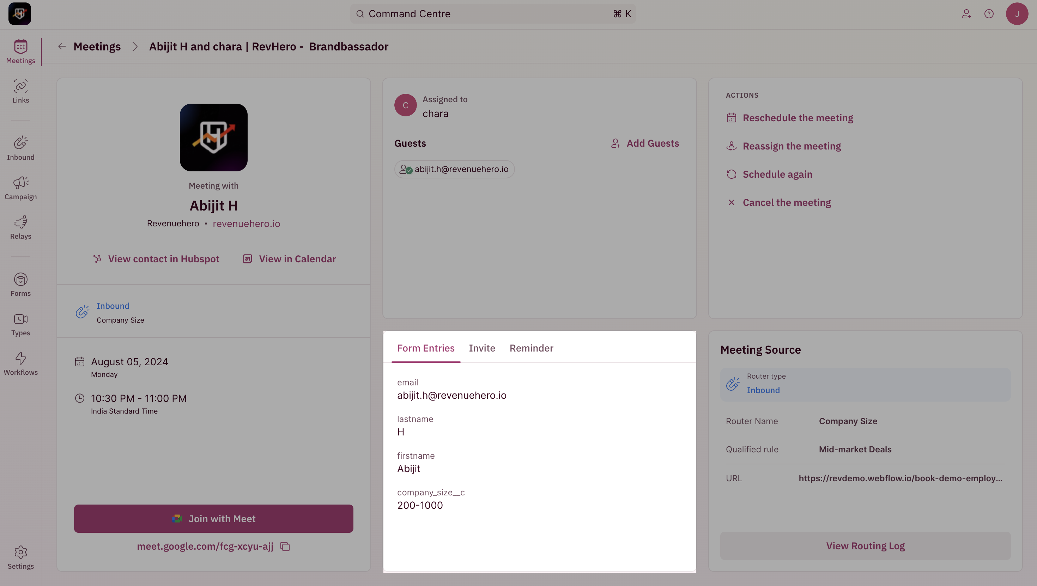Click the Join with Meet button
Image resolution: width=1037 pixels, height=586 pixels.
point(213,518)
